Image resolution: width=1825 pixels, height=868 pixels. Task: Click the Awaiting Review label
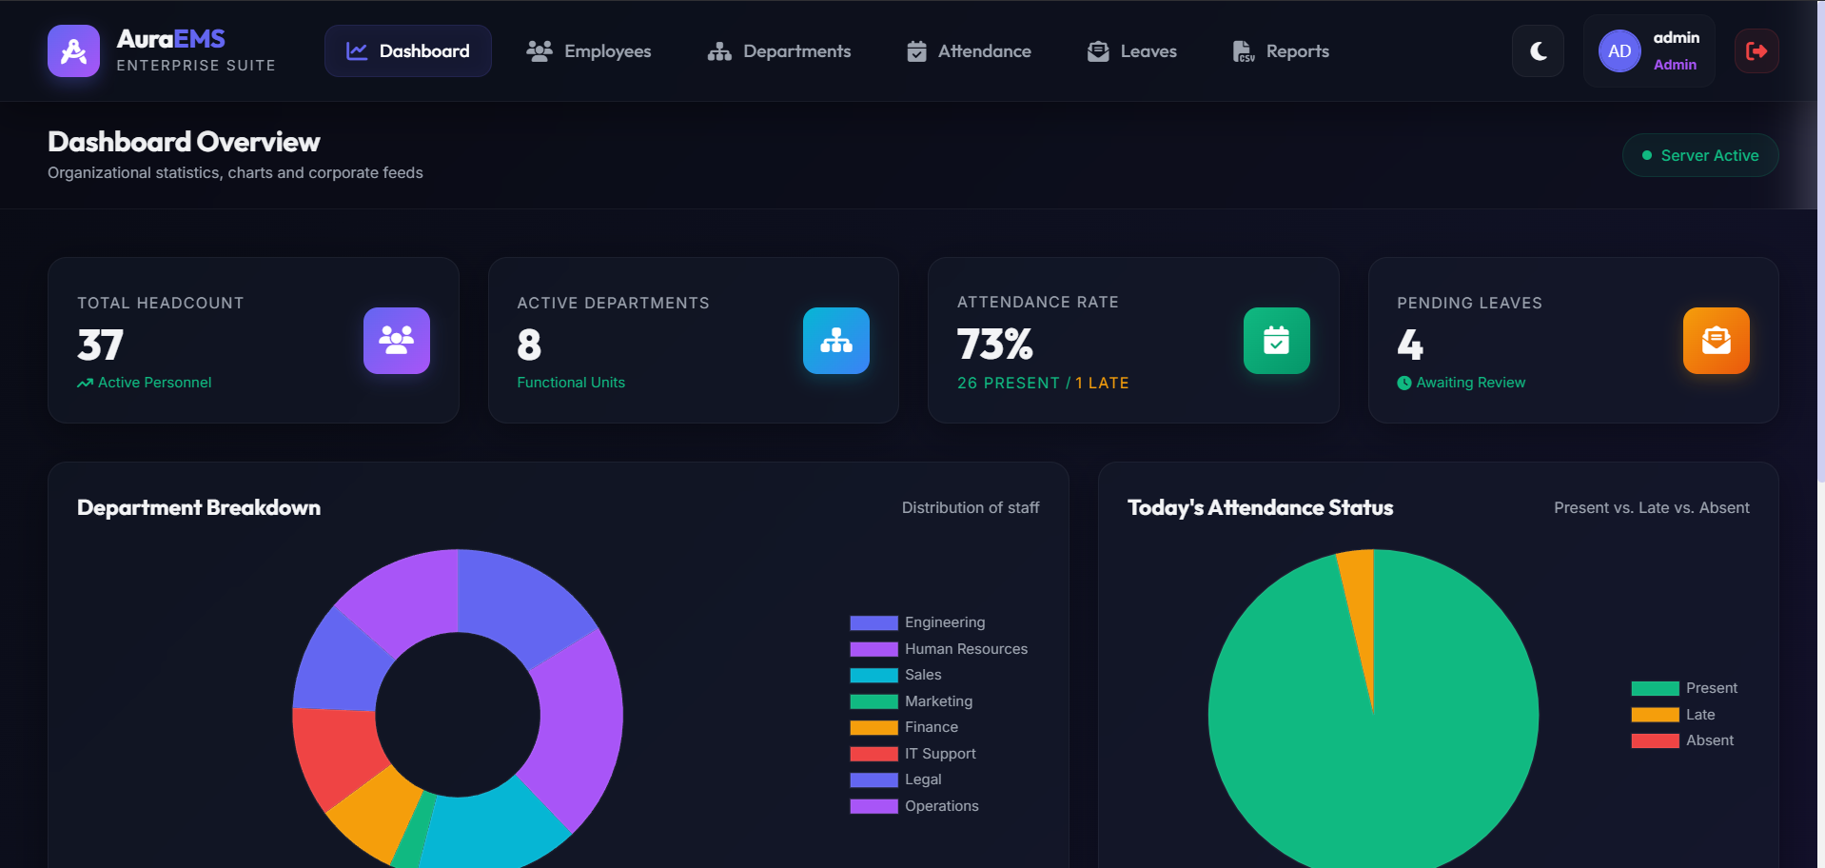pyautogui.click(x=1470, y=383)
